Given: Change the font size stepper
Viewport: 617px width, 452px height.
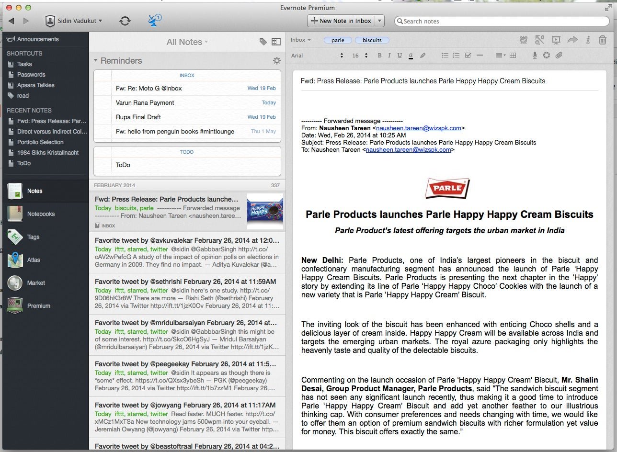Looking at the screenshot, I should coord(366,56).
